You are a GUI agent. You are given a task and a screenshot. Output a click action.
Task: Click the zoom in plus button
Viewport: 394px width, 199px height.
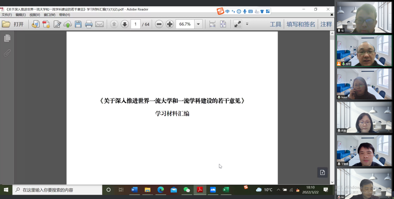click(x=170, y=24)
